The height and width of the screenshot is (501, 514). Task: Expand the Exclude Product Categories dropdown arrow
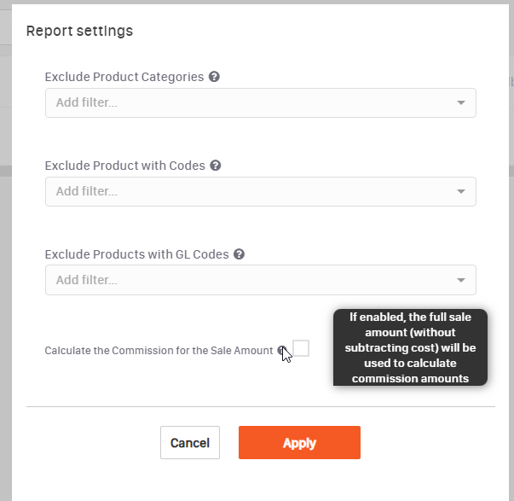click(x=461, y=102)
